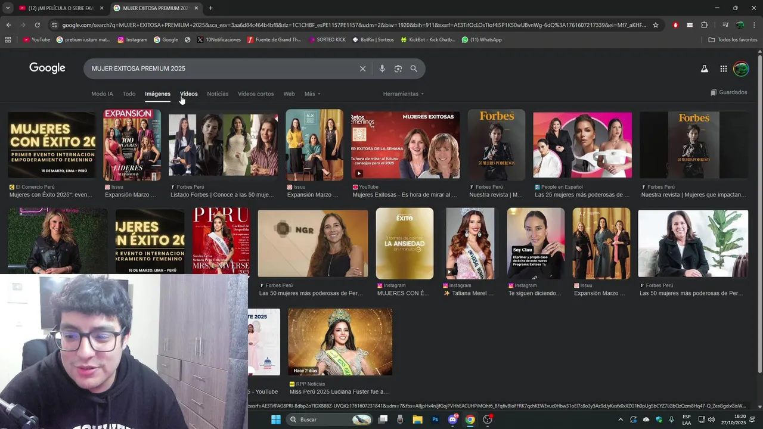Bookmark this page with the star icon
The width and height of the screenshot is (763, 429).
pyautogui.click(x=656, y=25)
